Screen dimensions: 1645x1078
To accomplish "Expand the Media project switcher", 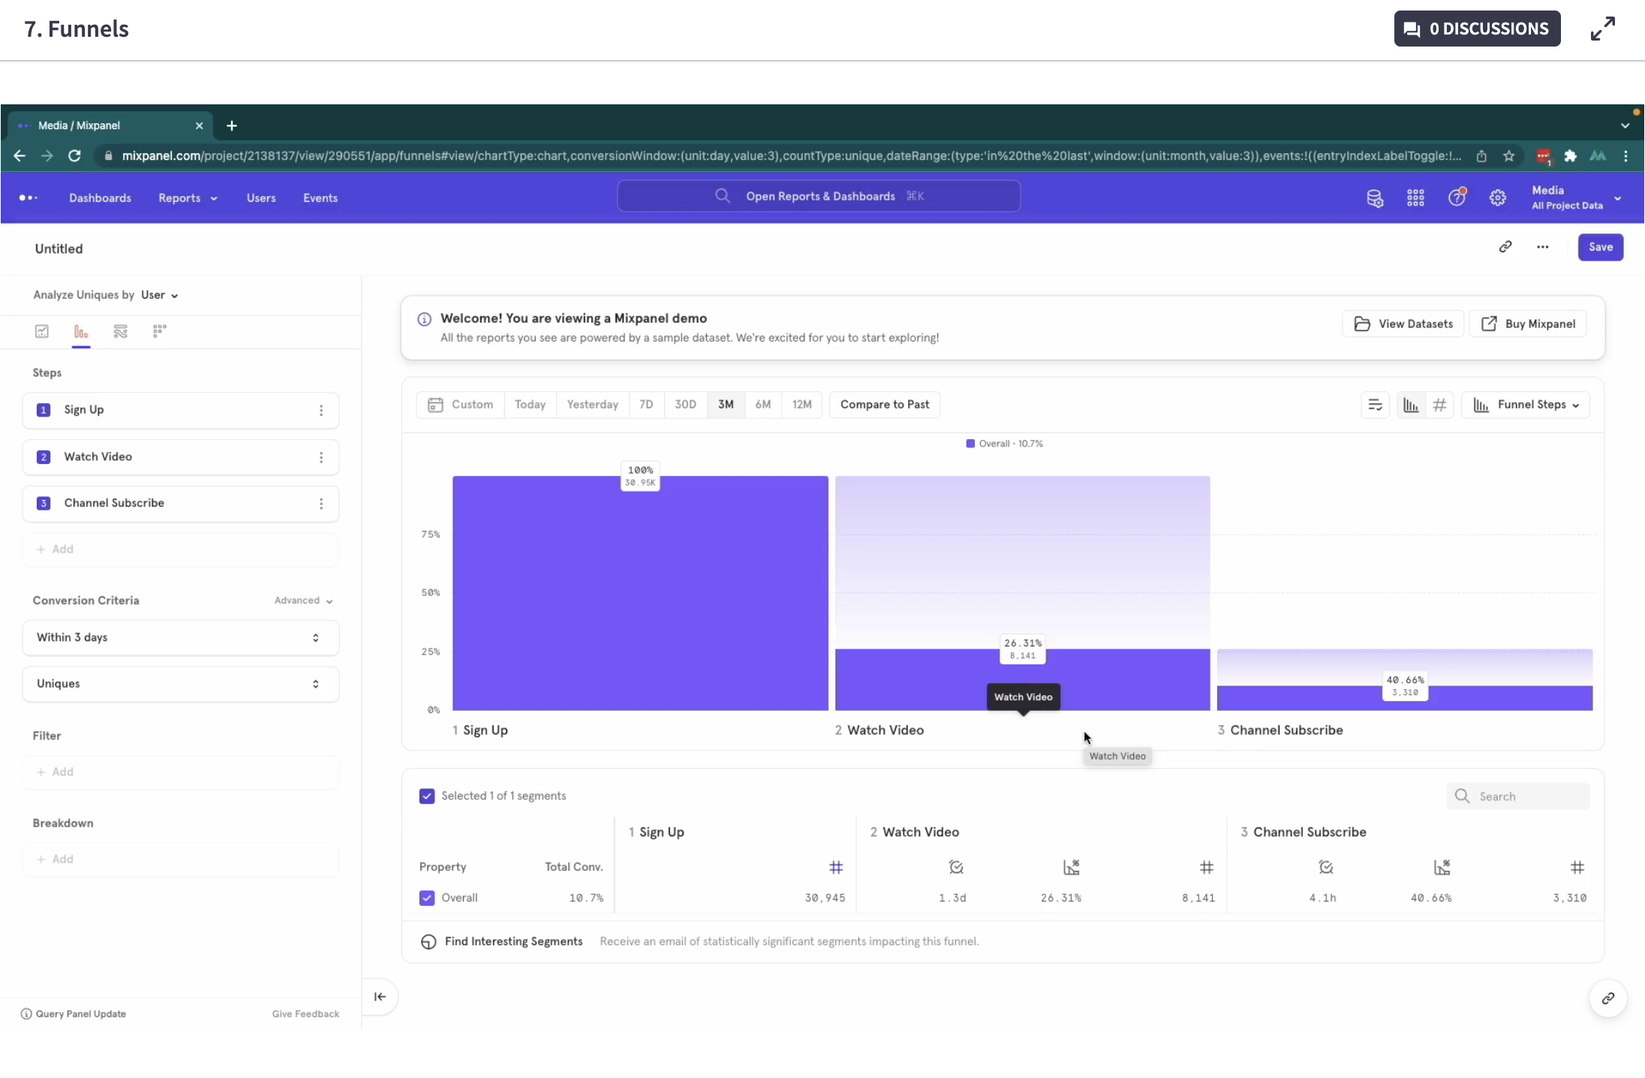I will point(1576,197).
